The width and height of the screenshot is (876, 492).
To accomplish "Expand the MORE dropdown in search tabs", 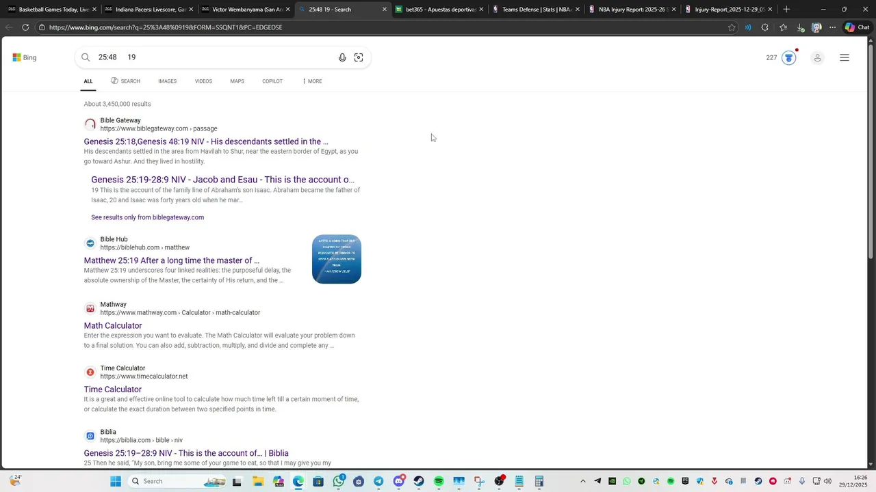I will (312, 81).
